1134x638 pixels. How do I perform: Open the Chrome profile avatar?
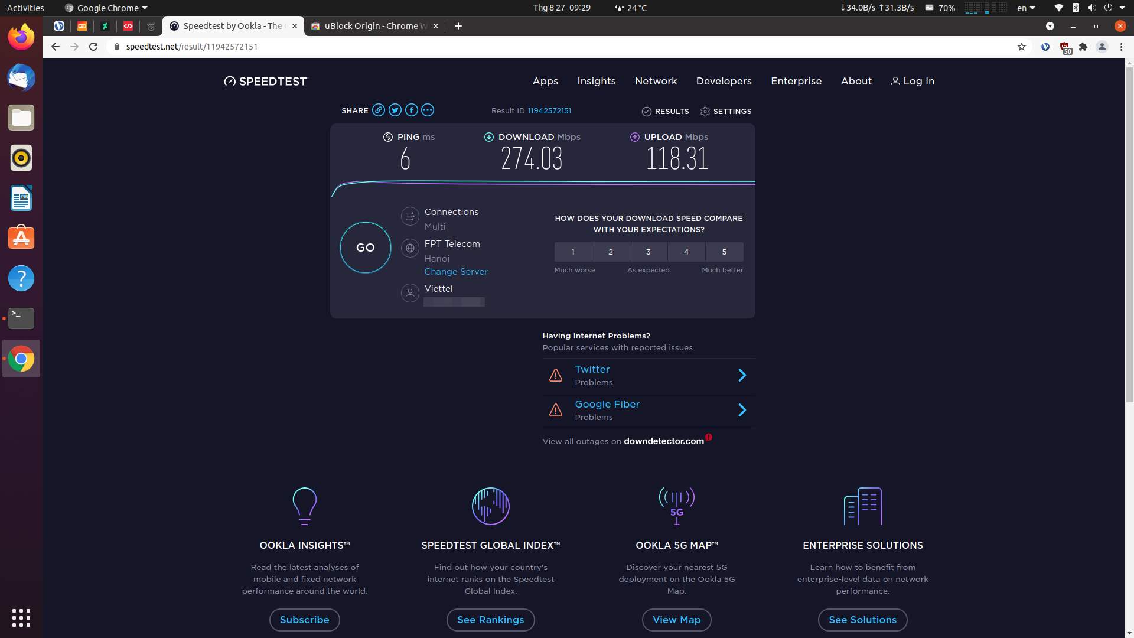tap(1102, 47)
